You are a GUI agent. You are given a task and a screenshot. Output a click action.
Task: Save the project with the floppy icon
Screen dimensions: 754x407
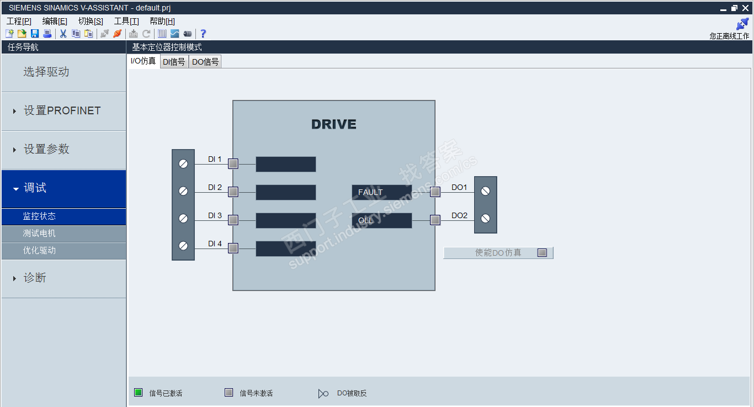(35, 34)
